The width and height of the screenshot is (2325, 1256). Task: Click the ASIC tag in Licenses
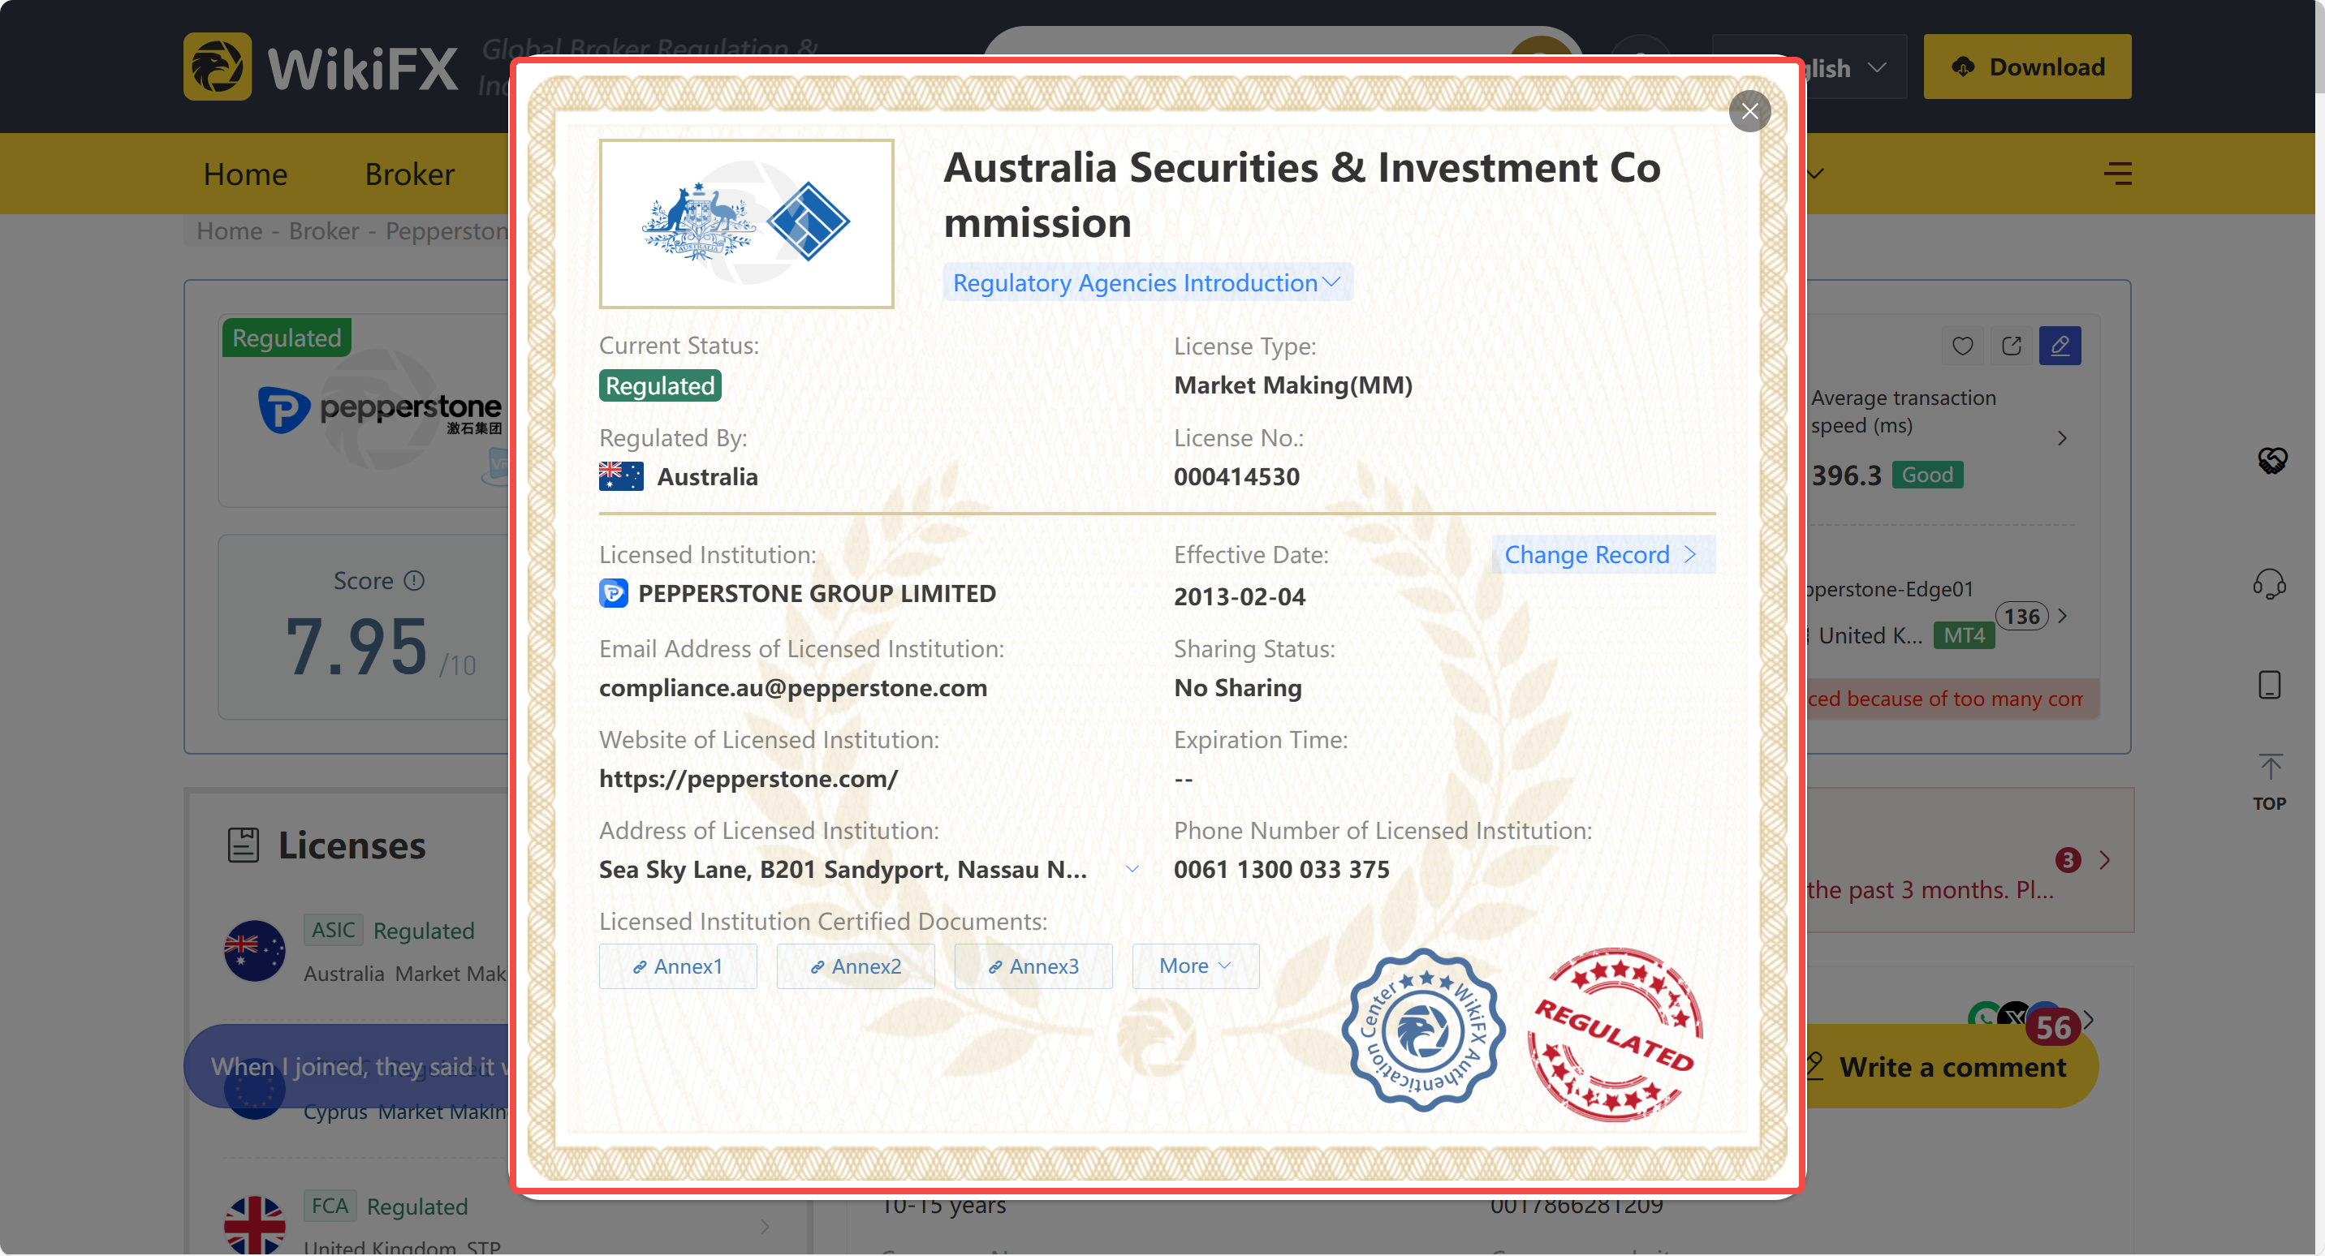point(333,929)
